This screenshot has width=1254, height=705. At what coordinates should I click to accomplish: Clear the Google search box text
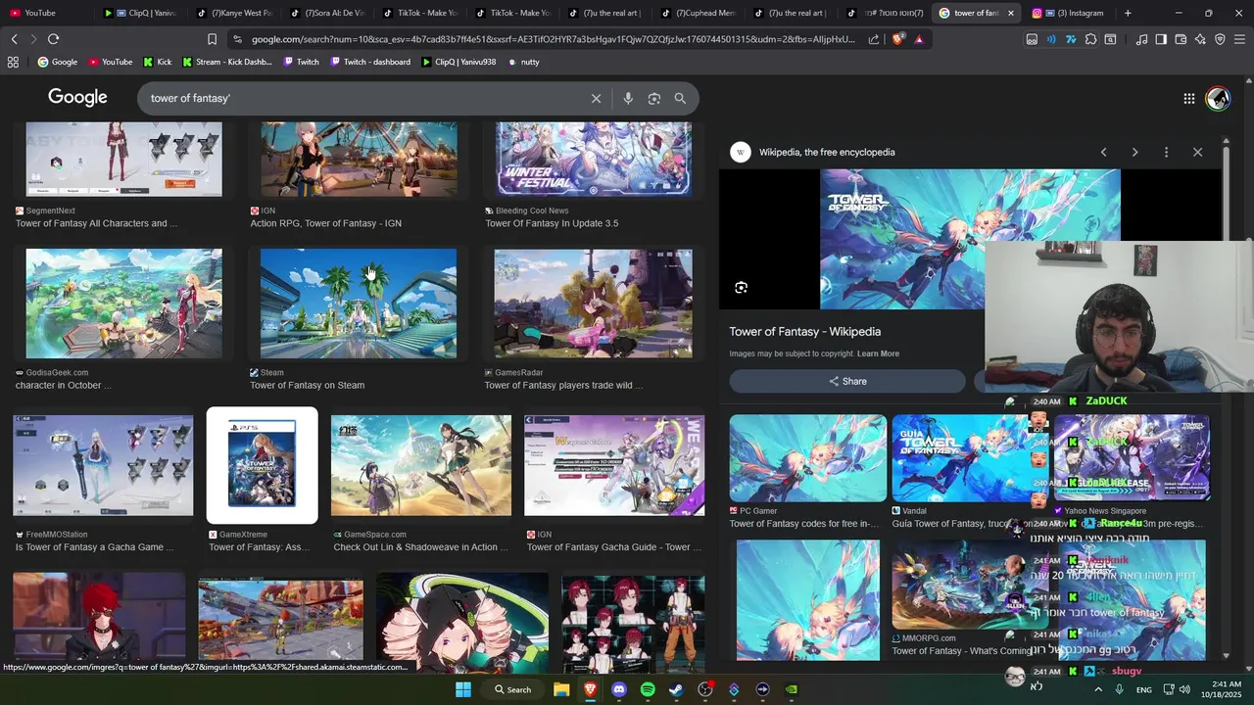pyautogui.click(x=596, y=98)
